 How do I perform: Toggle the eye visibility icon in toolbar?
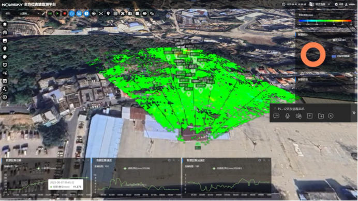144,13
